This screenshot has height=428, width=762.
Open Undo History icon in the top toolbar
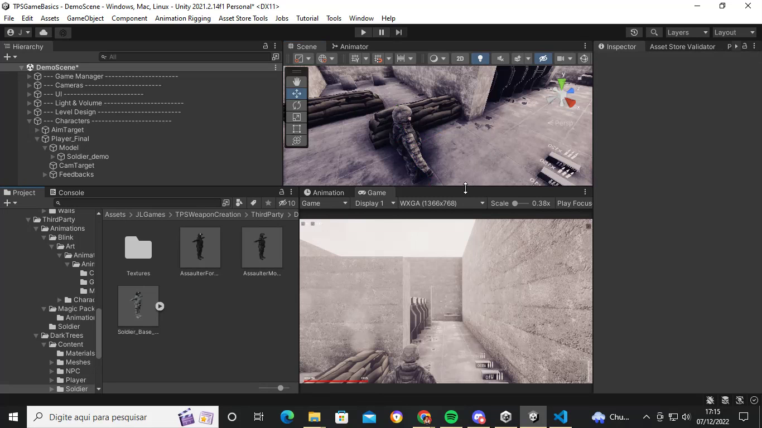click(x=634, y=32)
